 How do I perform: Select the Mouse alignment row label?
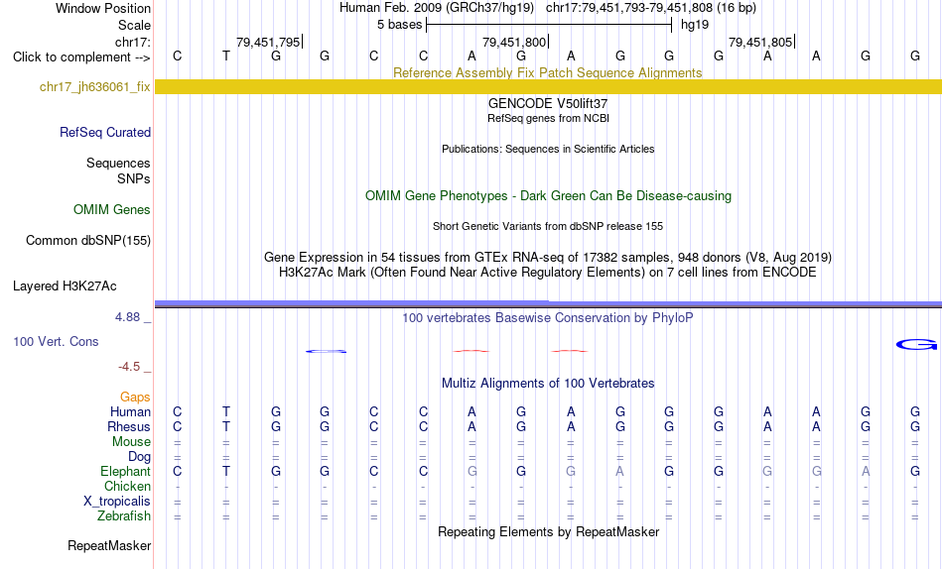click(x=131, y=442)
